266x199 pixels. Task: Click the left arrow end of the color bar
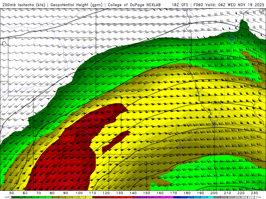[x=8, y=197]
